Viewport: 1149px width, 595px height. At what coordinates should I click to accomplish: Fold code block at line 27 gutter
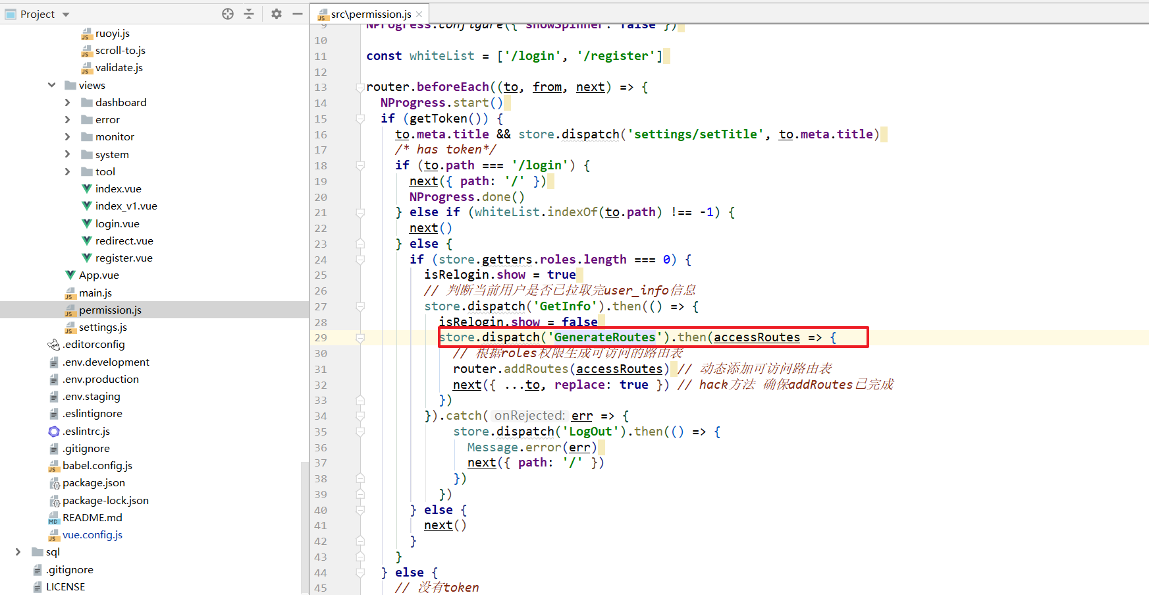(360, 306)
